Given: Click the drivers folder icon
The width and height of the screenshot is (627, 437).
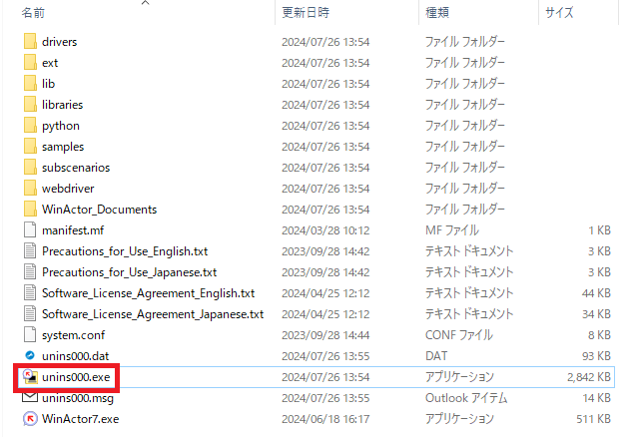Looking at the screenshot, I should [29, 42].
